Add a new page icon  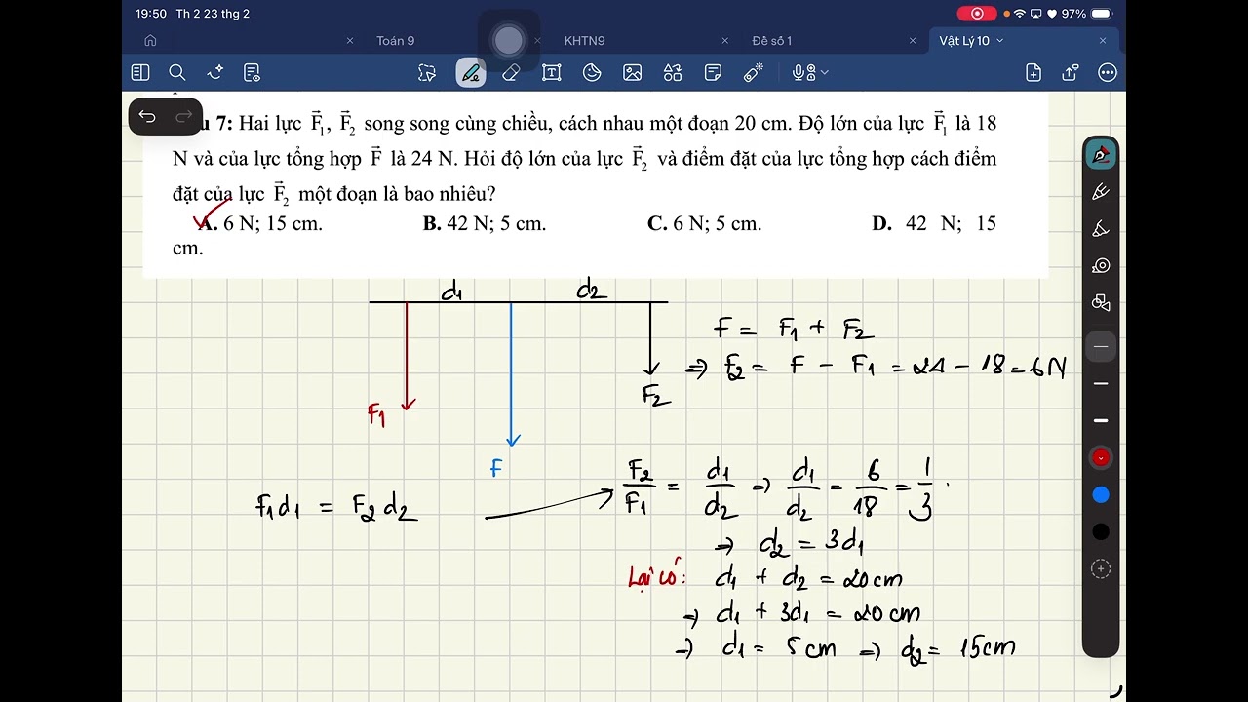(x=1033, y=72)
